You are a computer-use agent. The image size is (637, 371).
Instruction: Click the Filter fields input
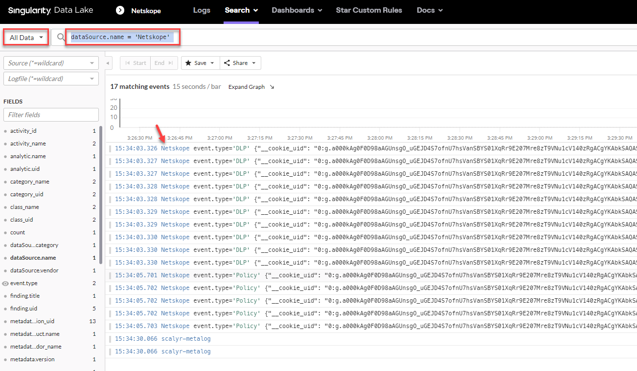click(x=51, y=115)
